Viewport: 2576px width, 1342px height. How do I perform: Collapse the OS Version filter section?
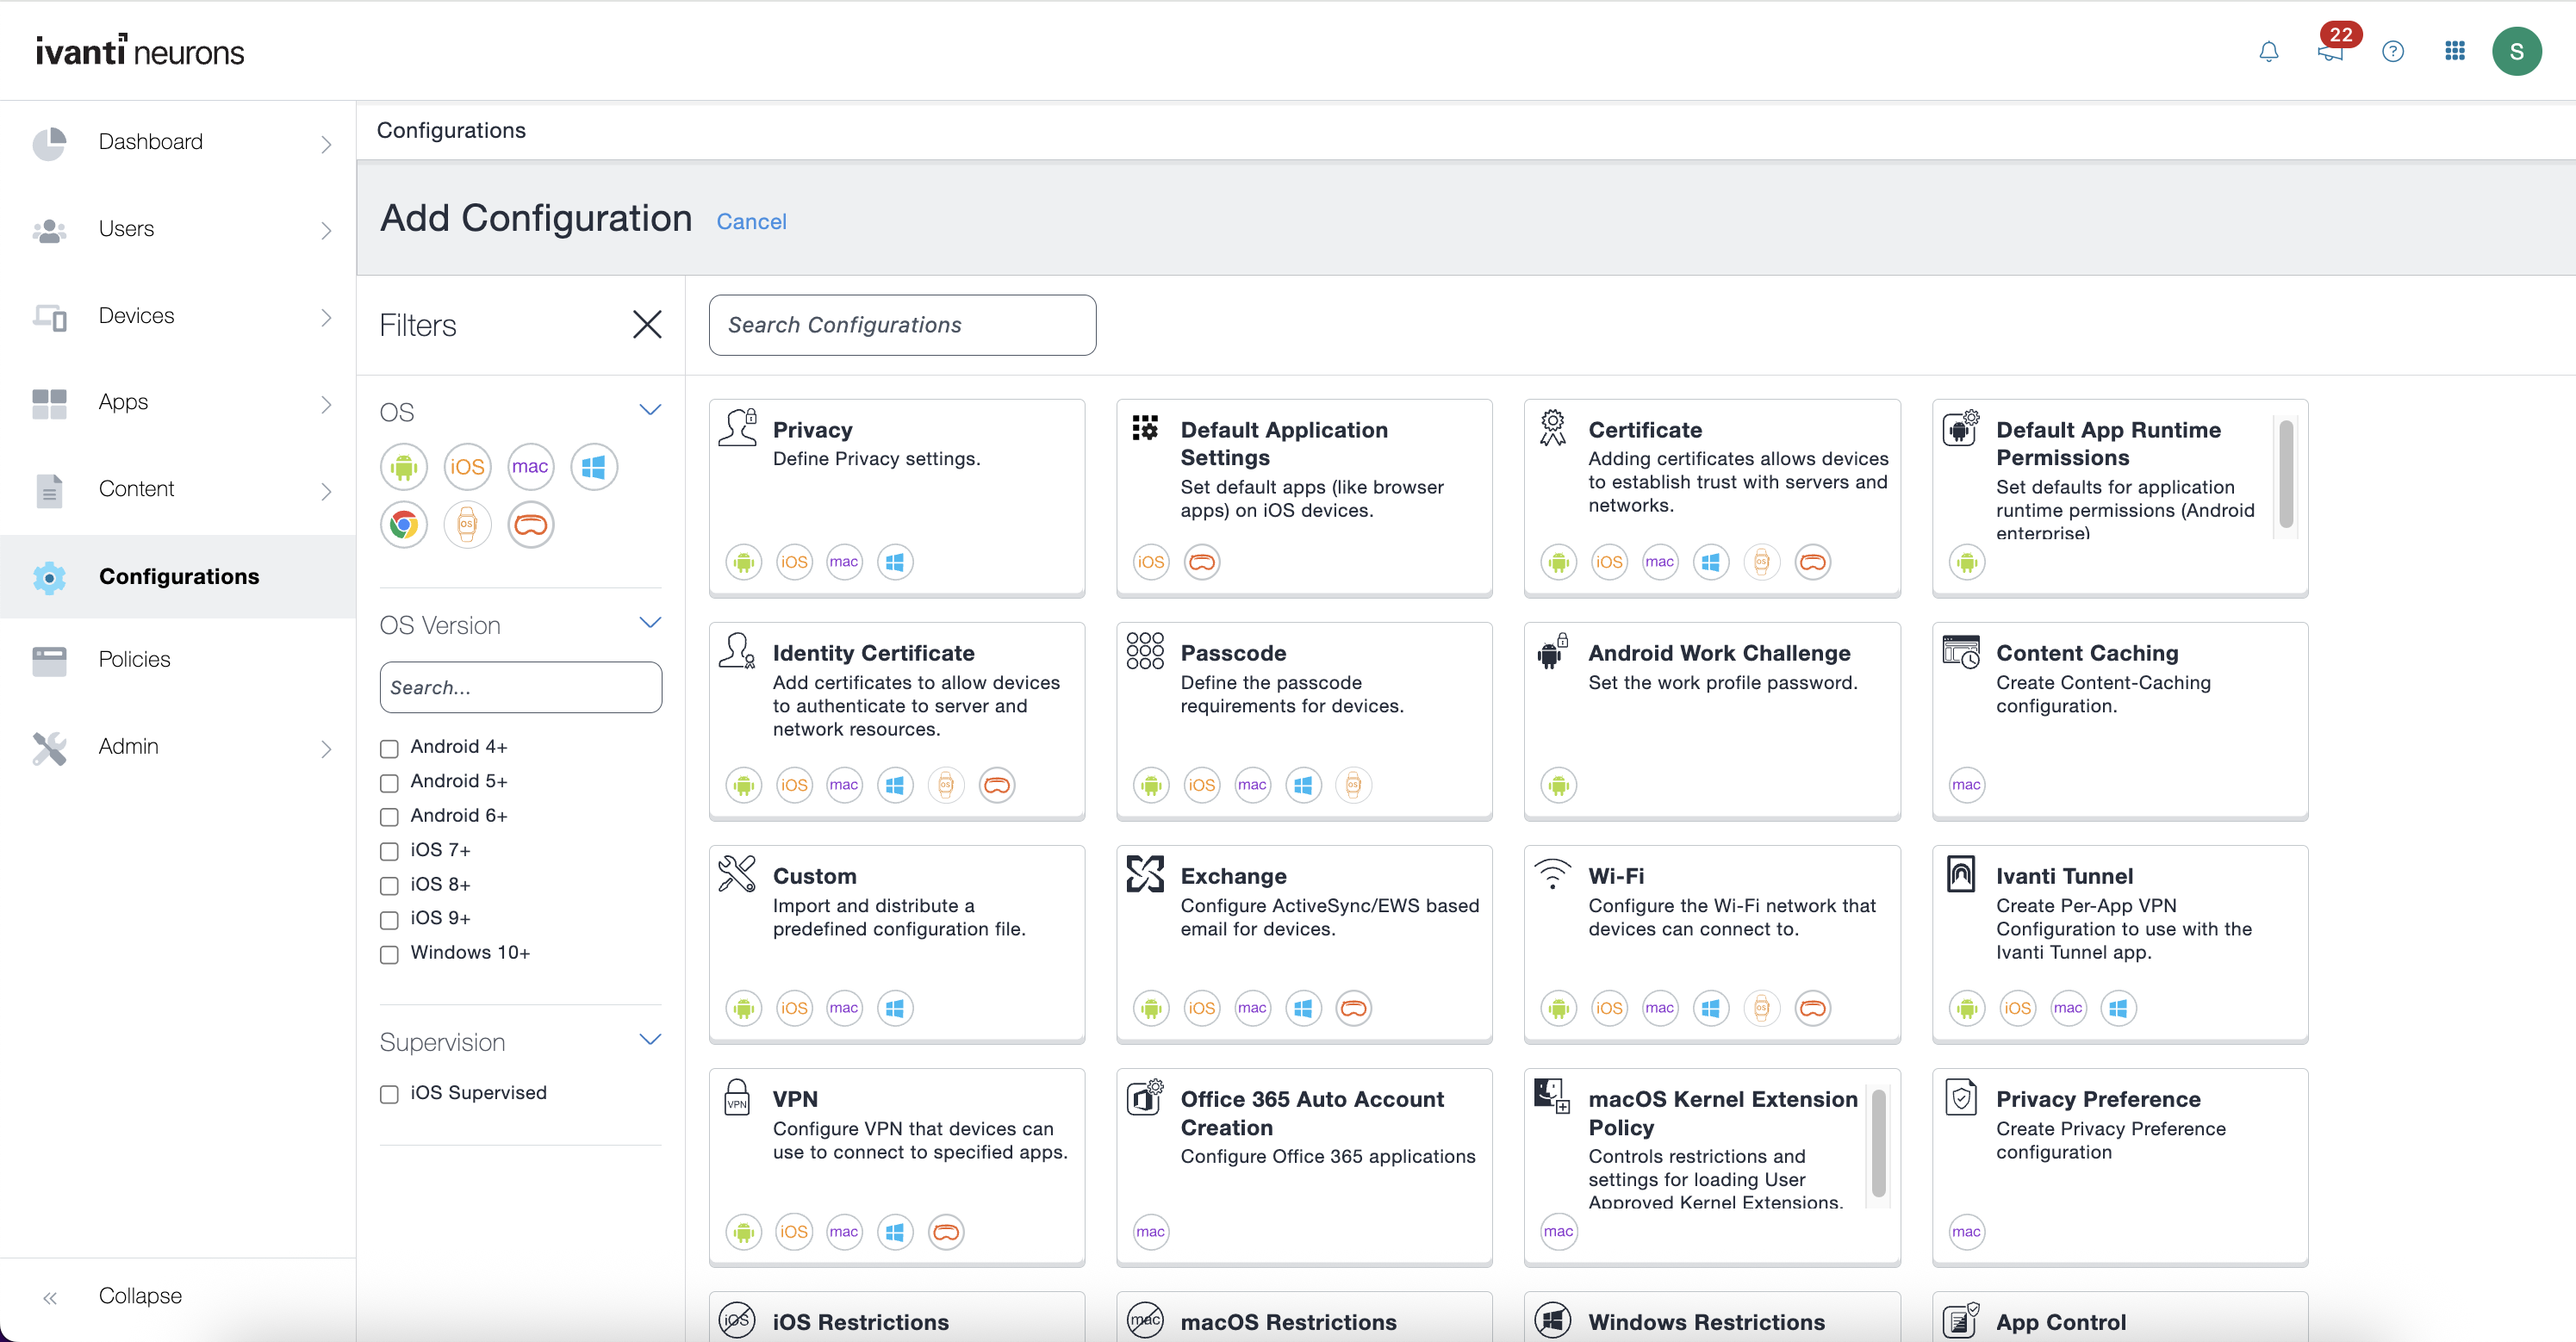(650, 623)
